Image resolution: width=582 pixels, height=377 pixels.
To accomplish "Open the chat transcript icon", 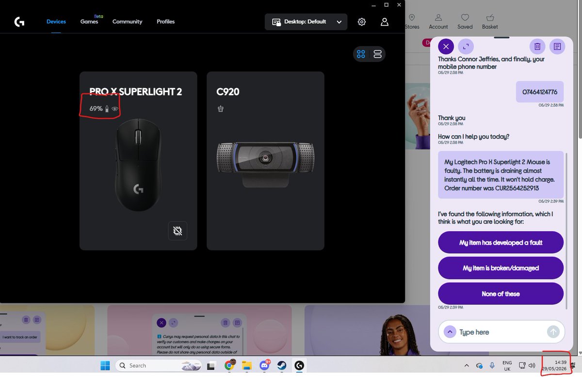I will [x=557, y=47].
